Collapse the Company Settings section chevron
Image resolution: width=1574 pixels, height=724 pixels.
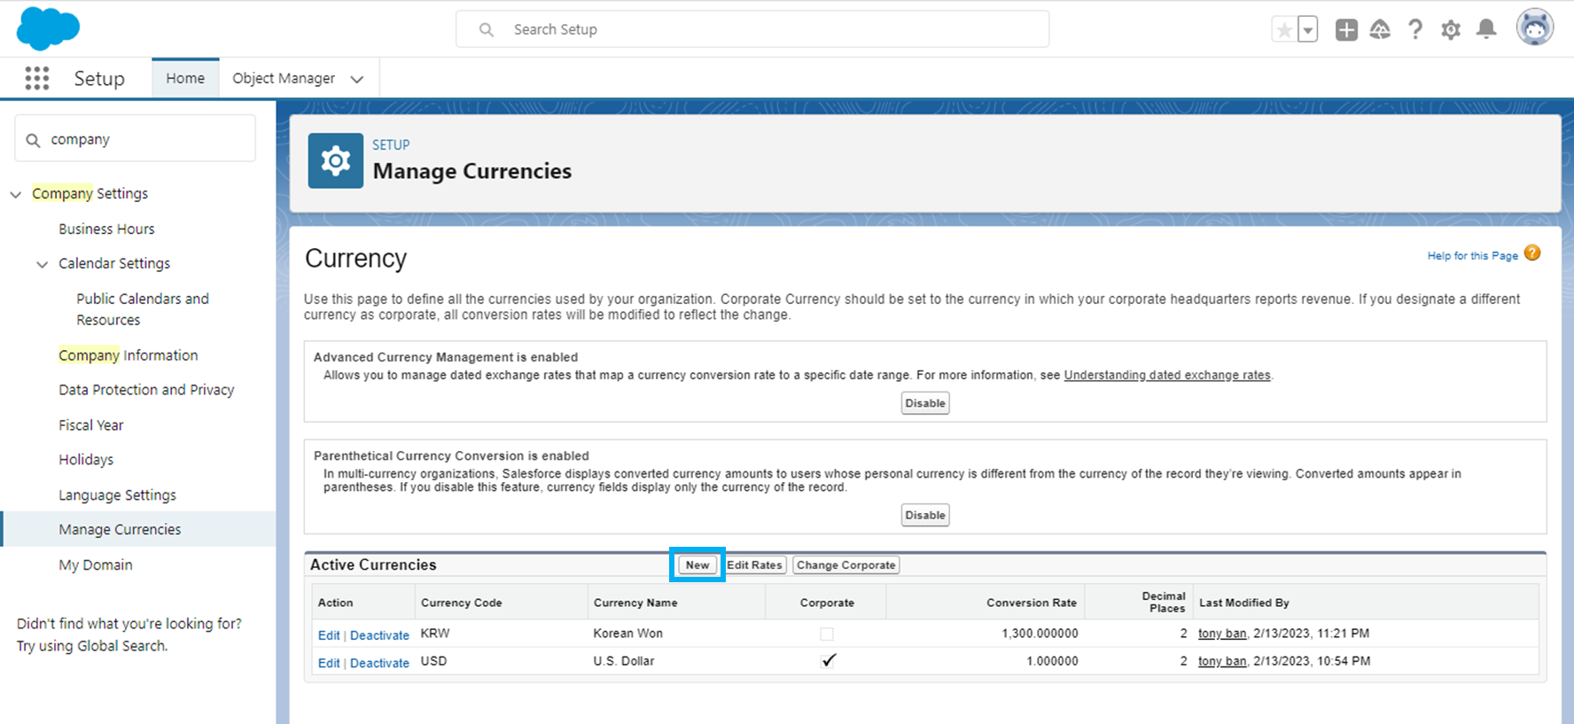coord(16,194)
